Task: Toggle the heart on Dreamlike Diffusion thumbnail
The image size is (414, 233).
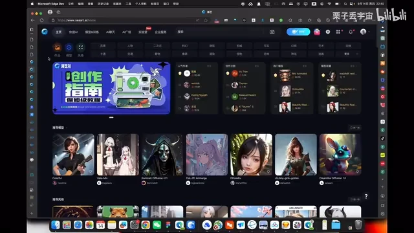Action: (357, 172)
